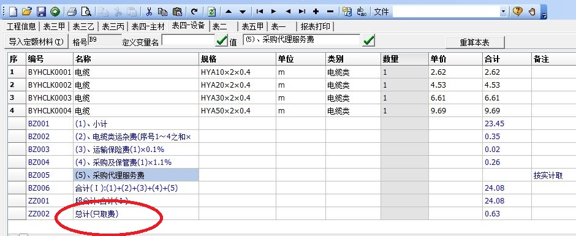The image size is (576, 236).
Task: Click the 备注 column header
Action: [553, 59]
